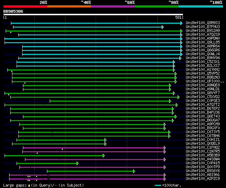Image resolution: width=226 pixels, height=188 pixels.
Task: Click the green arrowhead of UniRef100_C0HIZ1 alignment
Action: 106,140
